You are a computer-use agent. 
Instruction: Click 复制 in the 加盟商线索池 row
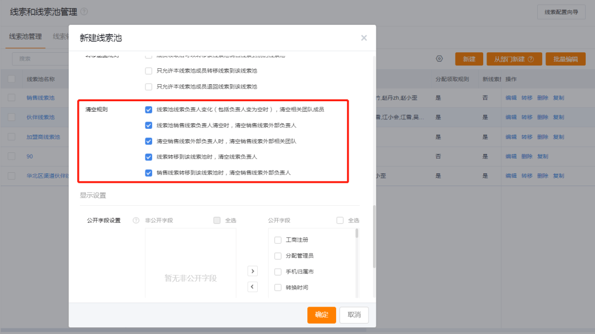pyautogui.click(x=559, y=137)
